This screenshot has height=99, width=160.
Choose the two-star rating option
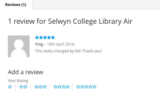[x=23, y=87]
